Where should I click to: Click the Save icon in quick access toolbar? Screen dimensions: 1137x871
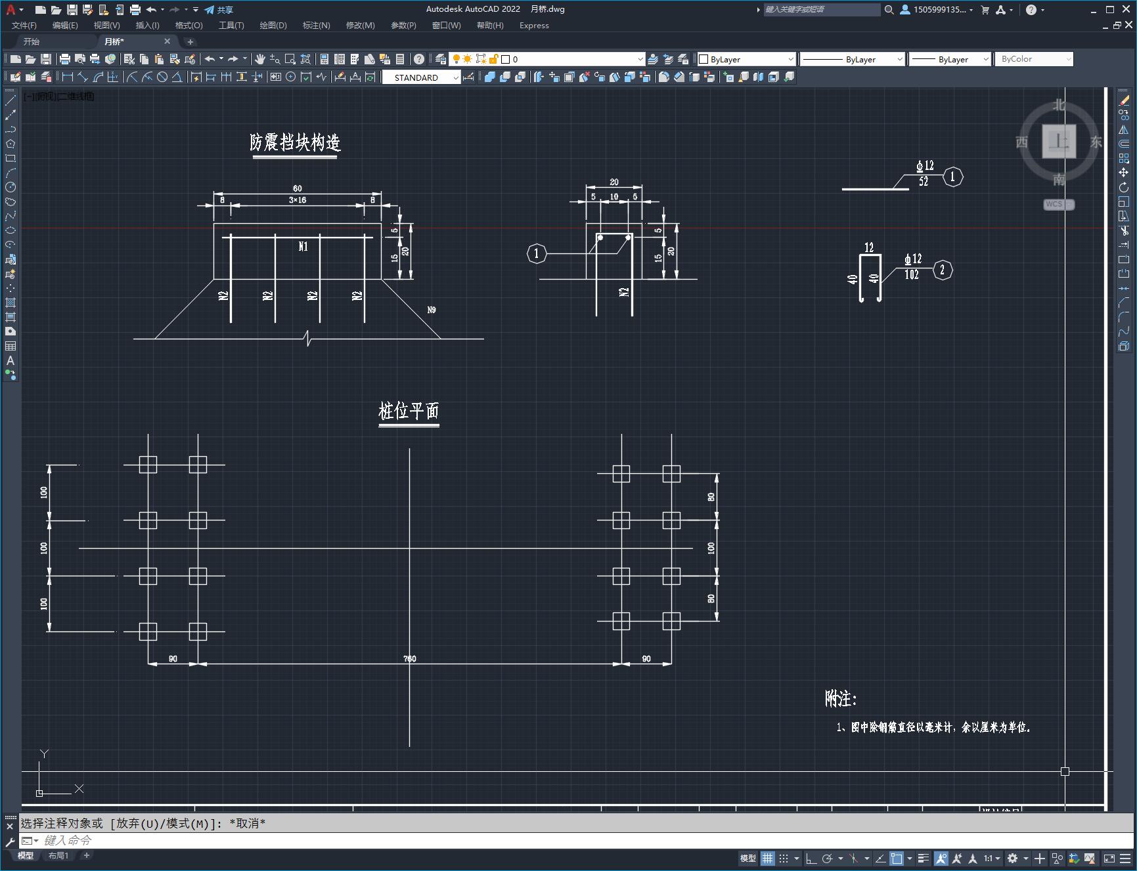[x=72, y=10]
